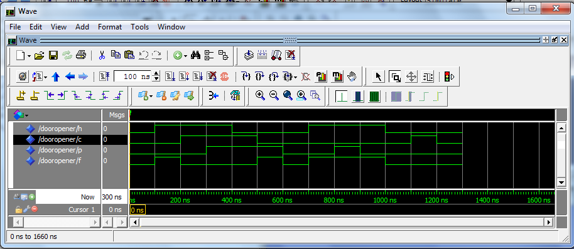Continue the simulation run
Image resolution: width=574 pixels, height=249 pixels.
184,77
